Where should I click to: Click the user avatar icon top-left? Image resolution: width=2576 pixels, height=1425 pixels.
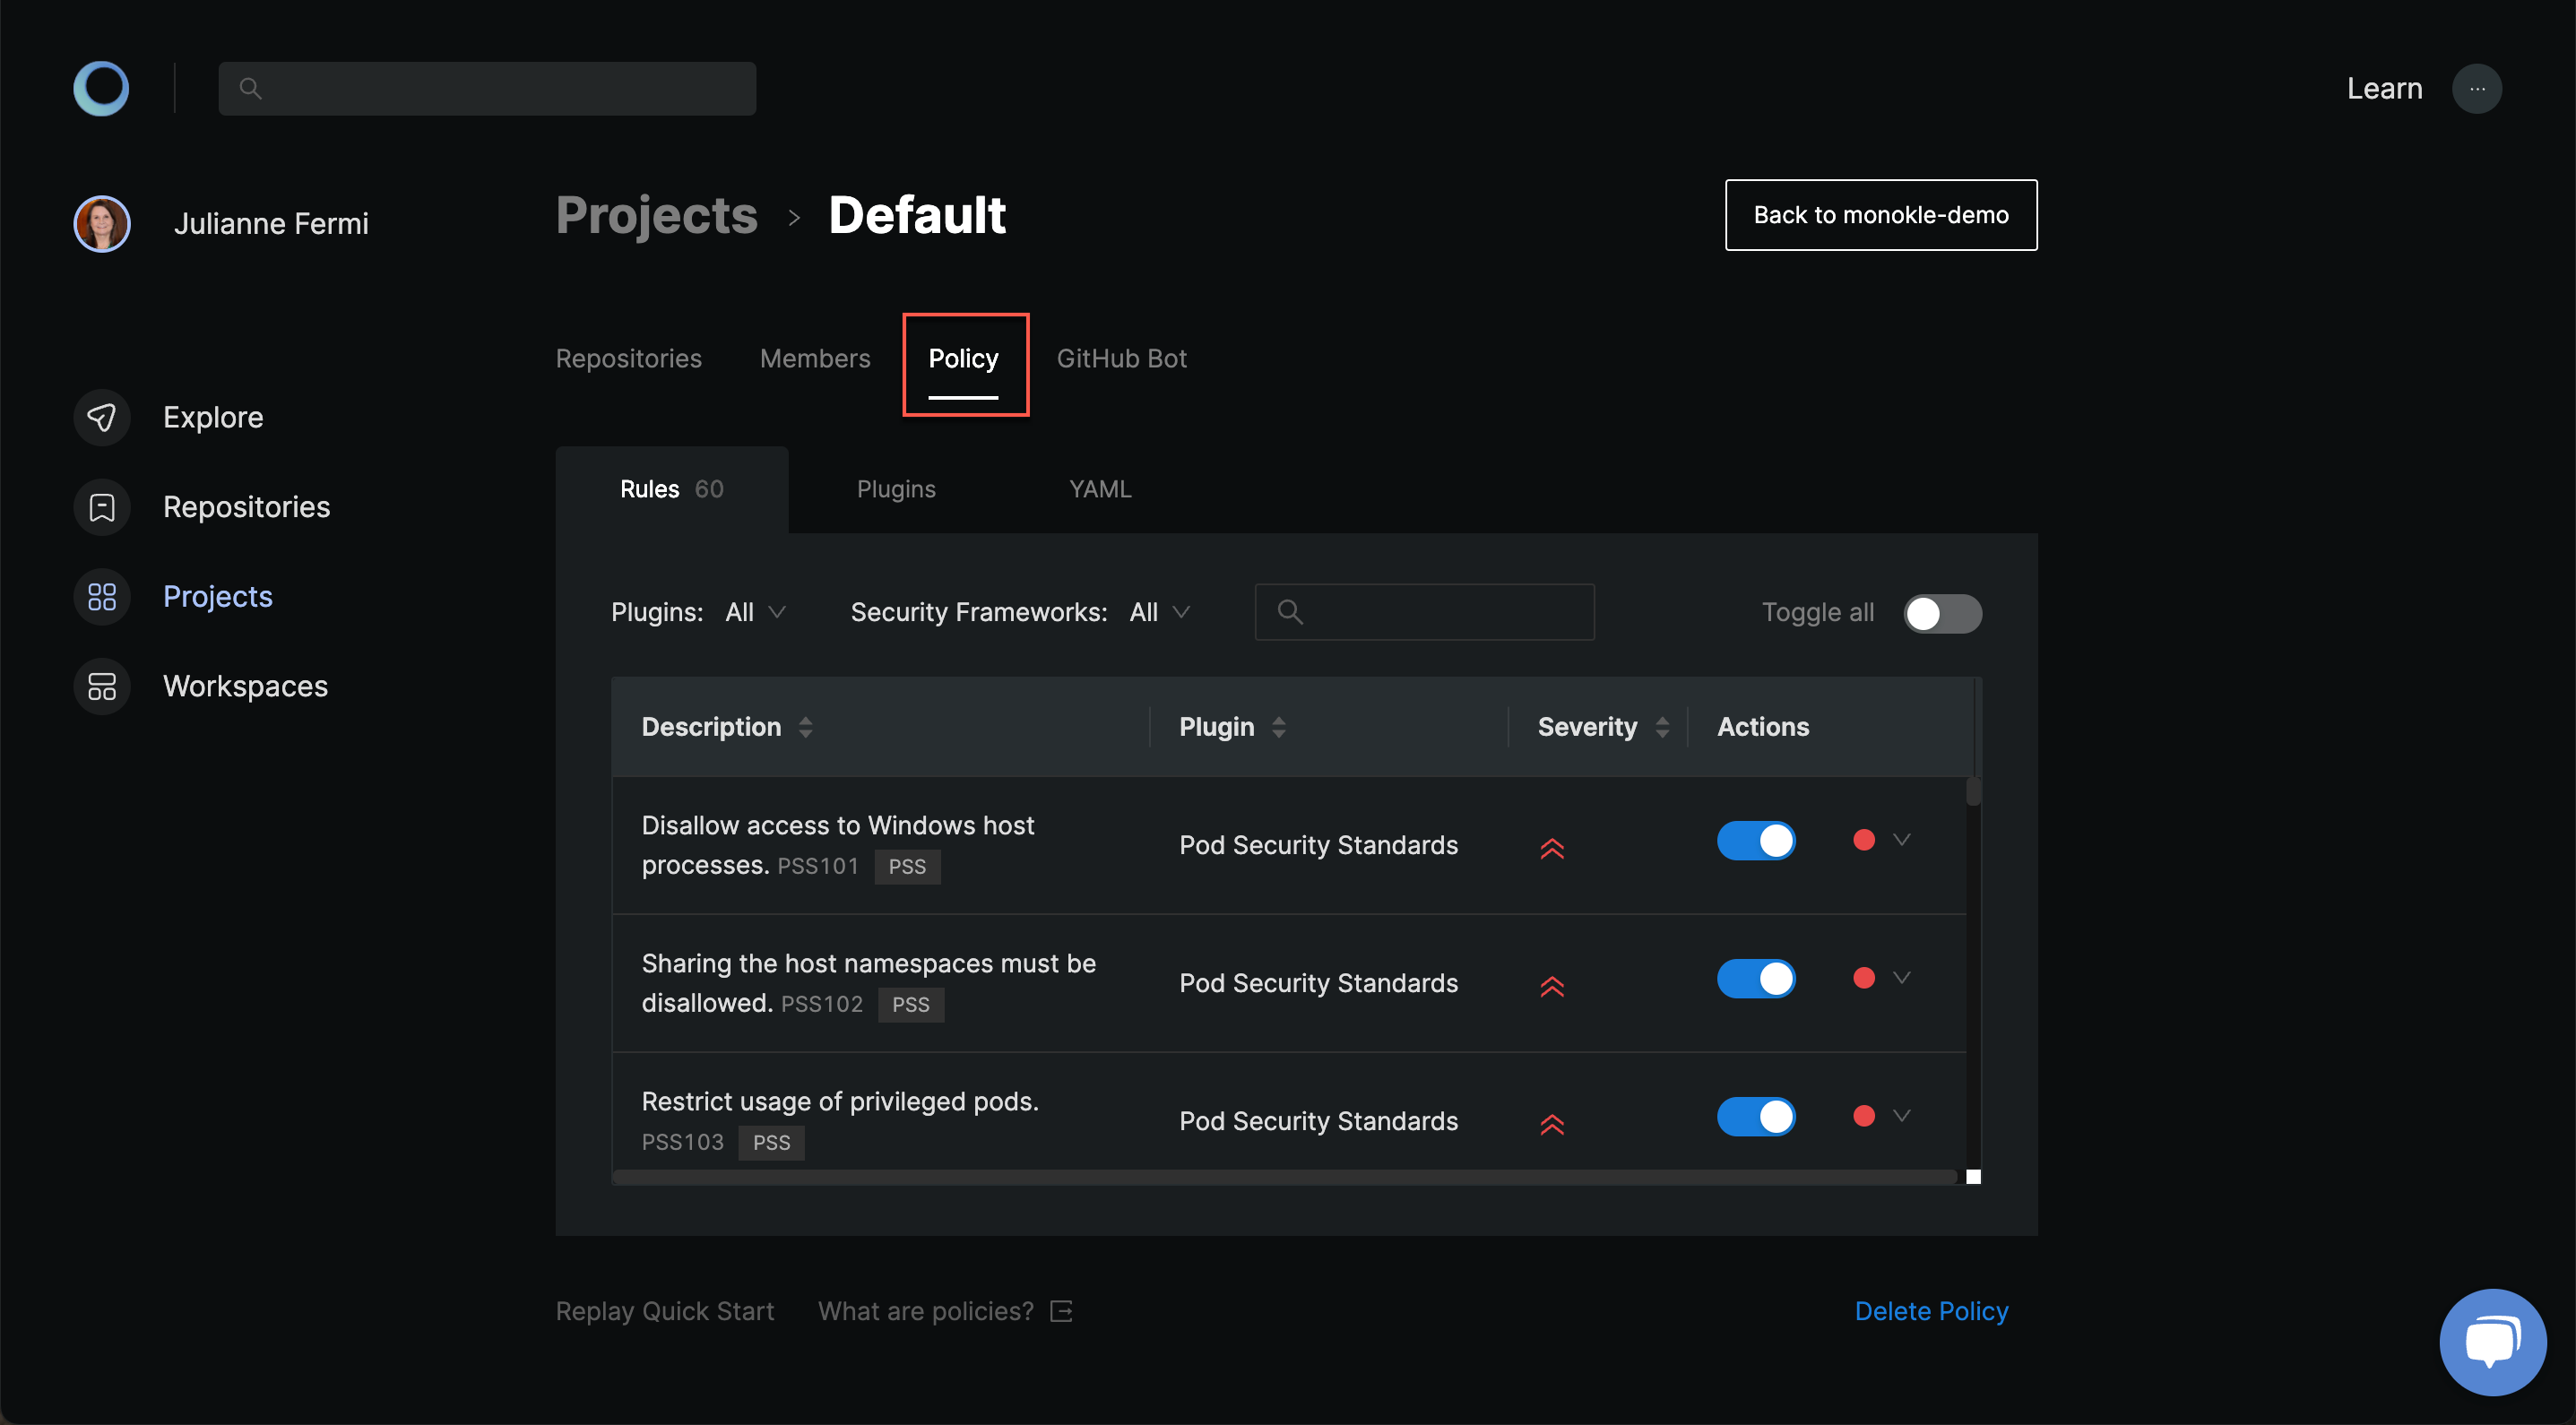(x=102, y=223)
